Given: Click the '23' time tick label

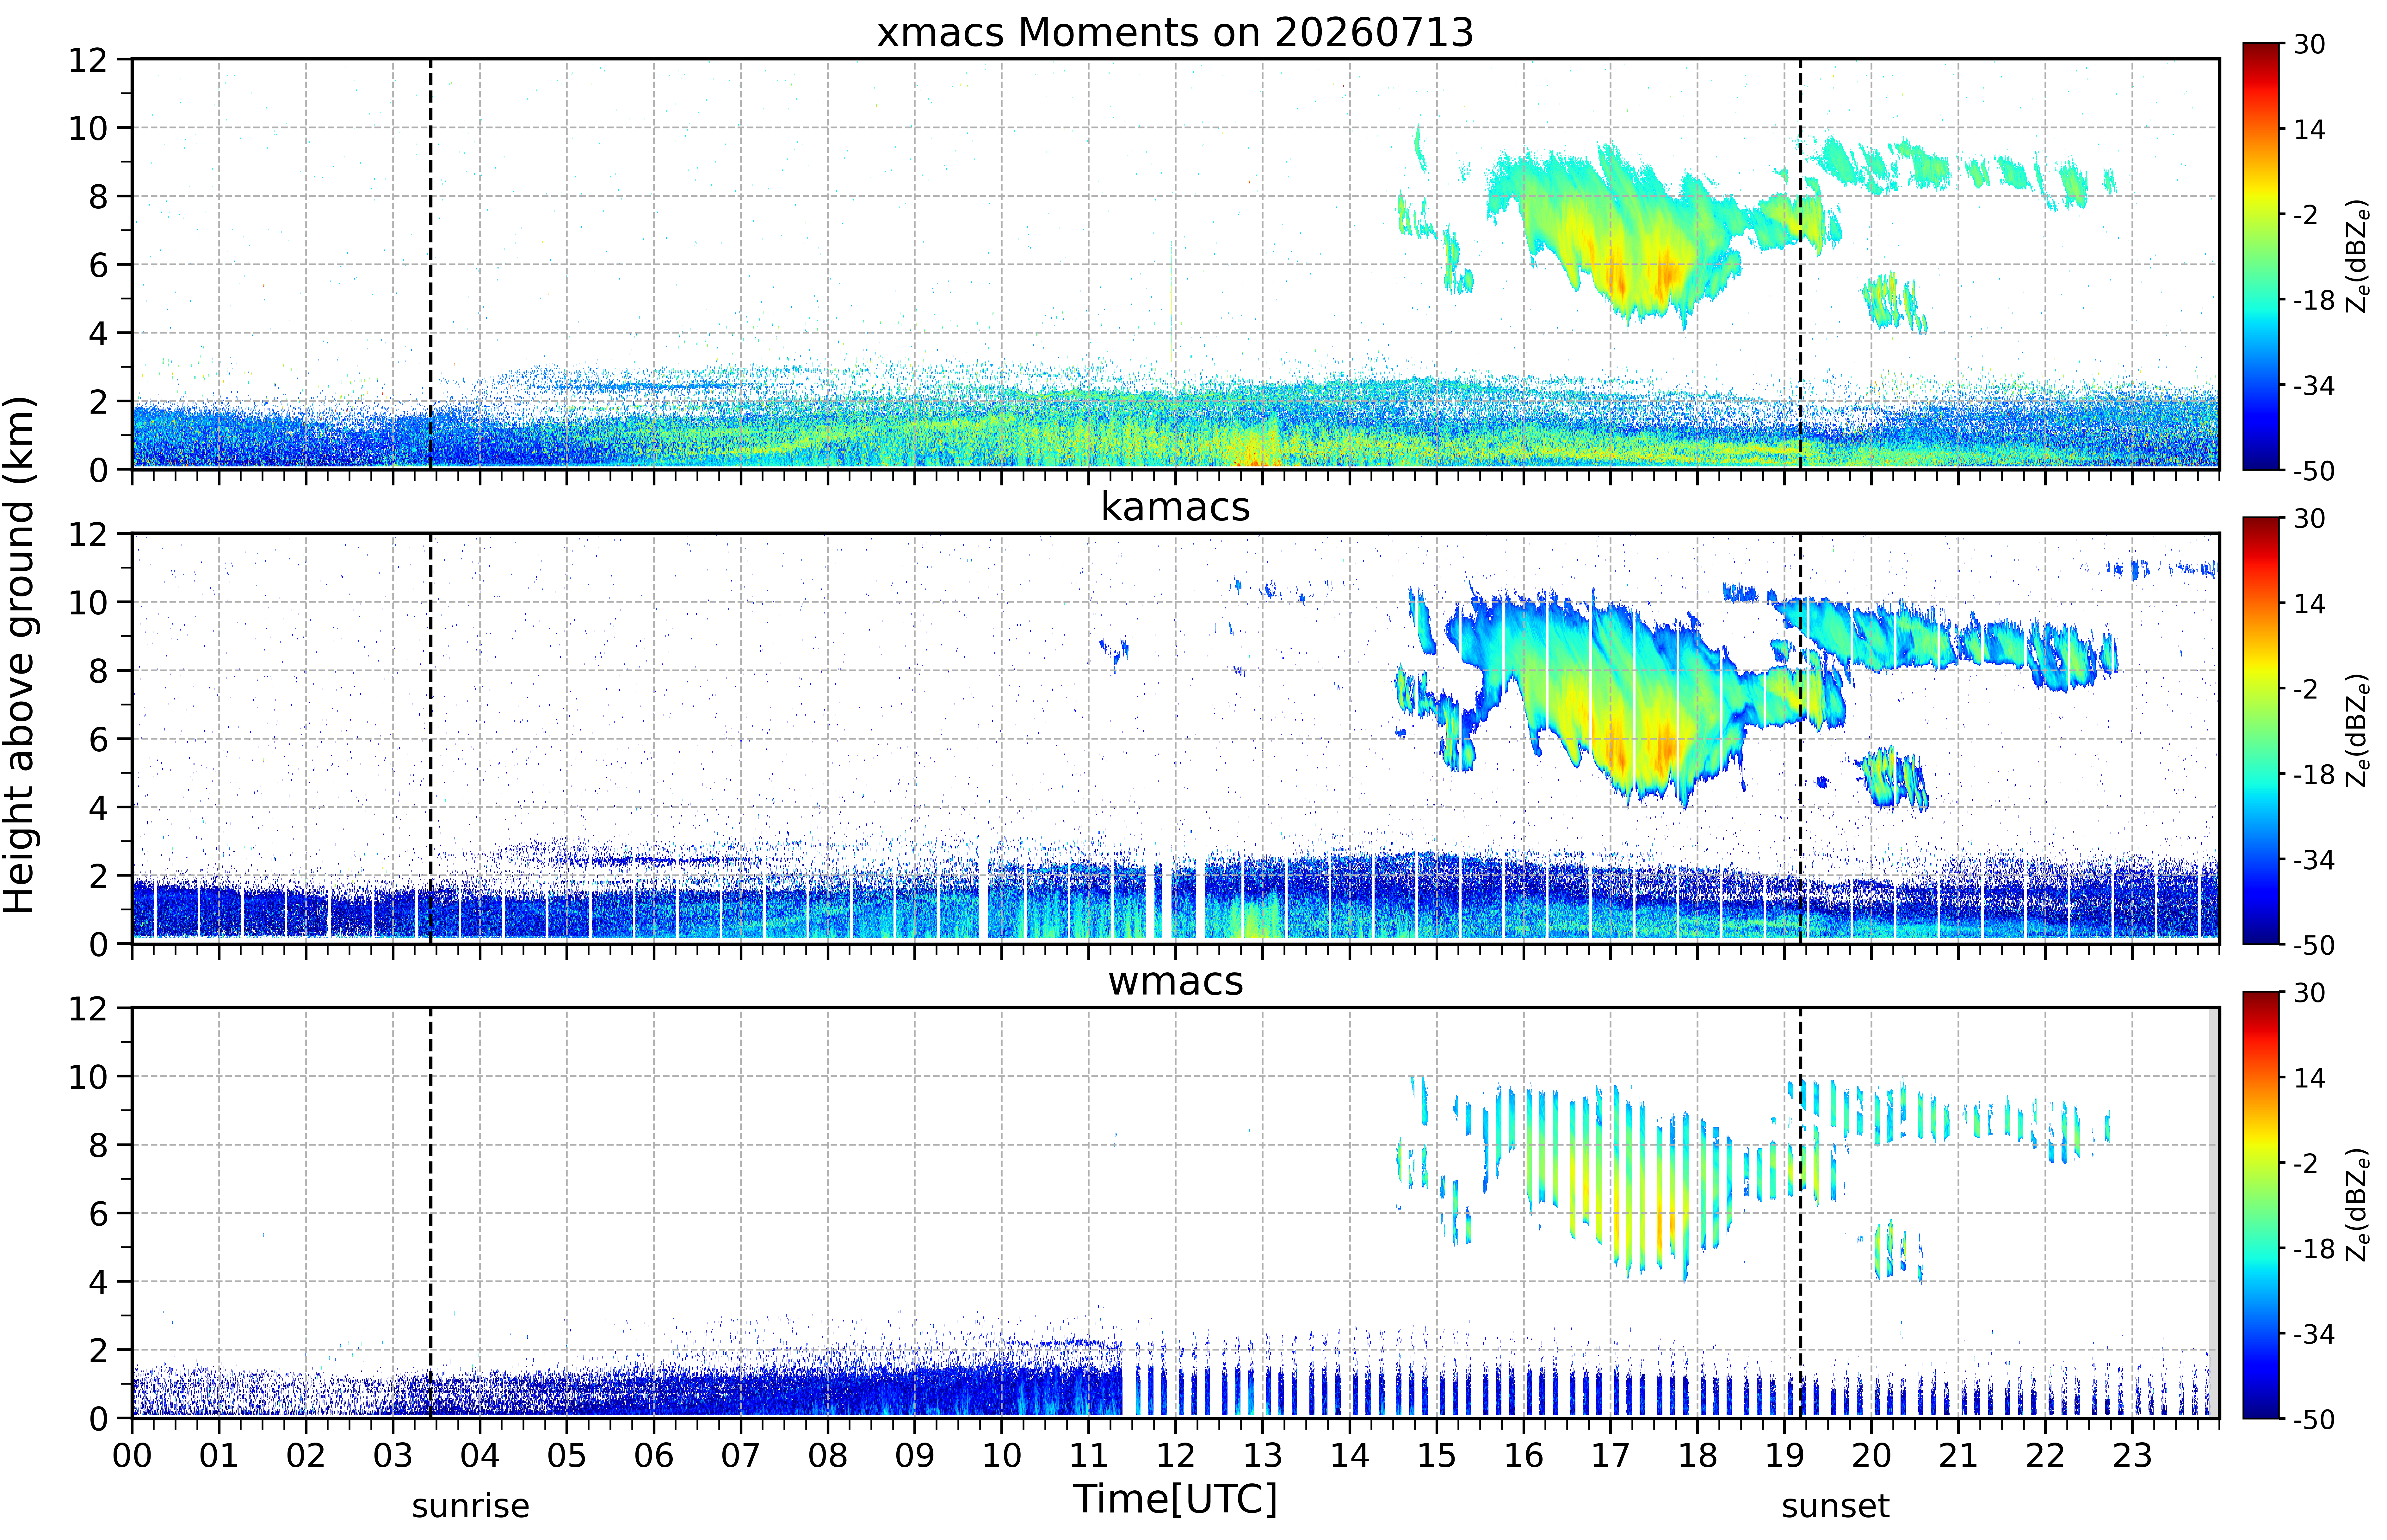Looking at the screenshot, I should click(2132, 1456).
